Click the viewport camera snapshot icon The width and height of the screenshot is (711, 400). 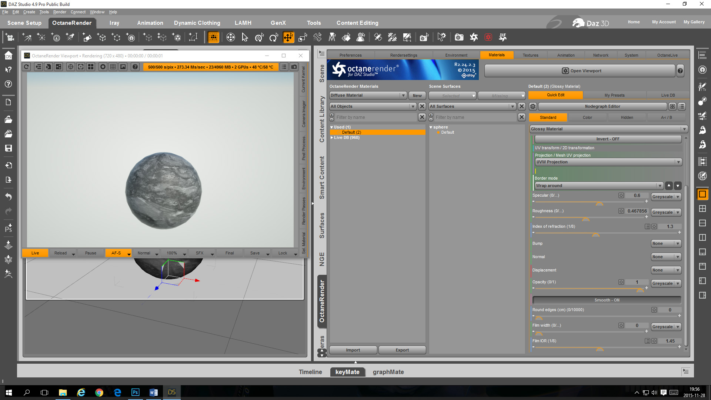[x=294, y=67]
